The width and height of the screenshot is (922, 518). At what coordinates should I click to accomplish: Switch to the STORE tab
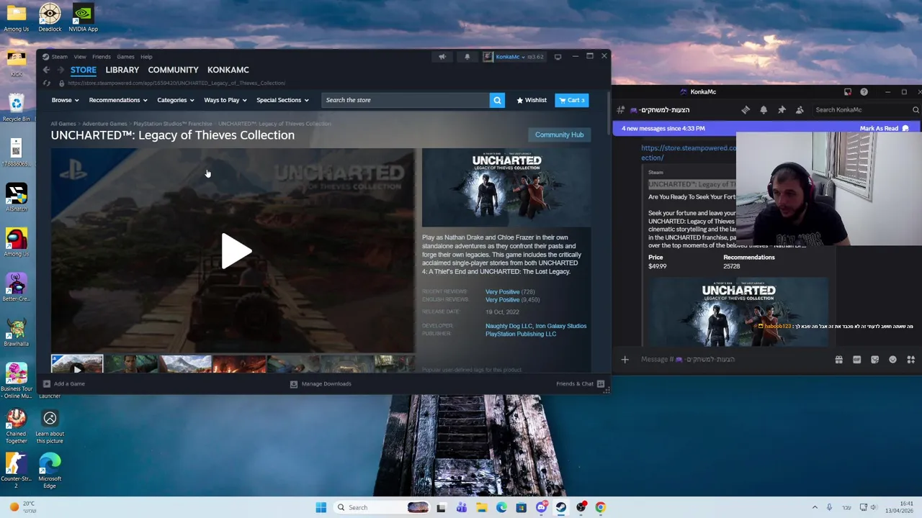84,70
